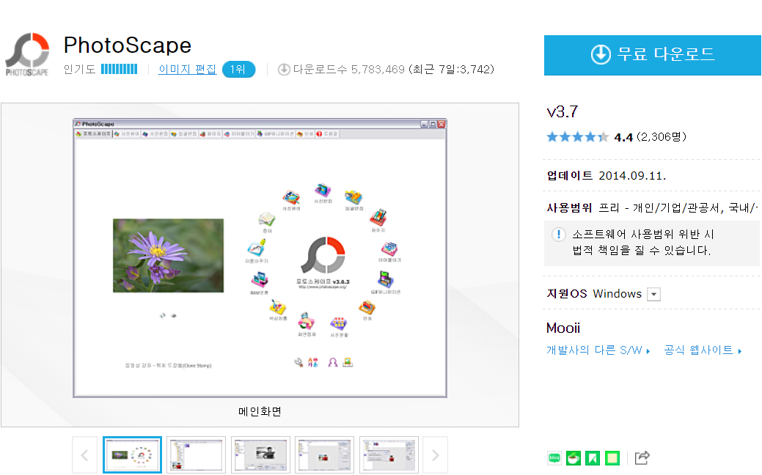The height and width of the screenshot is (475, 762).
Task: Open the 지원OS Windows dropdown arrow
Action: tap(653, 295)
